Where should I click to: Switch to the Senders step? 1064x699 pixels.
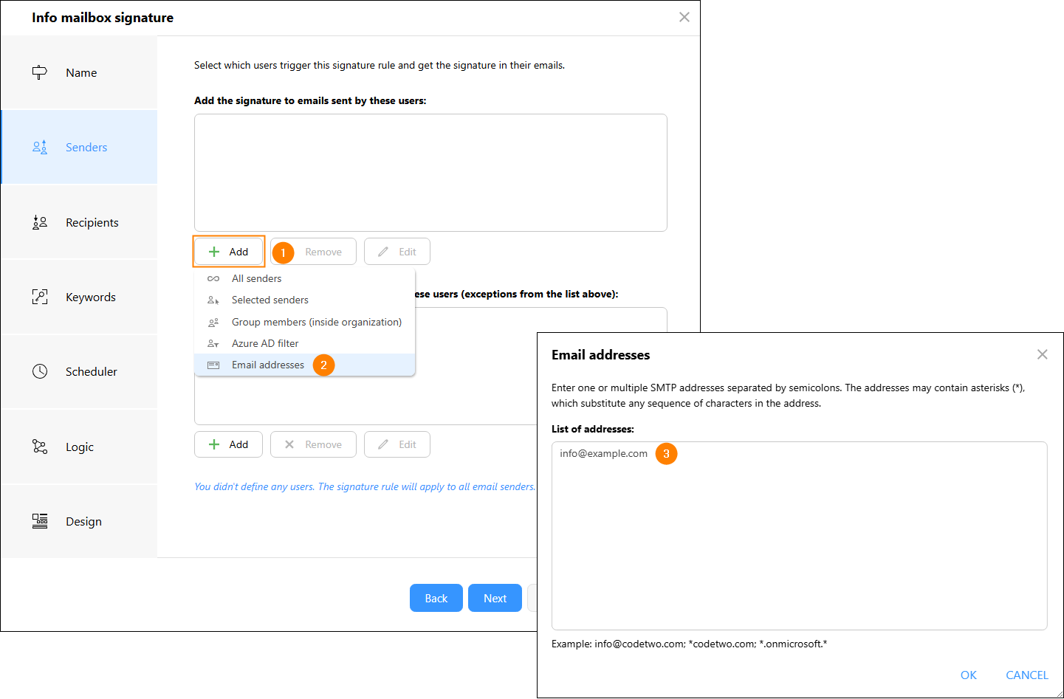[x=79, y=147]
